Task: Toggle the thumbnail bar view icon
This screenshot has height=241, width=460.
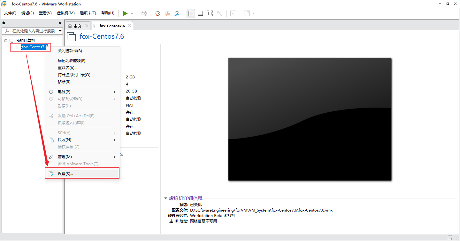Action: click(x=200, y=13)
